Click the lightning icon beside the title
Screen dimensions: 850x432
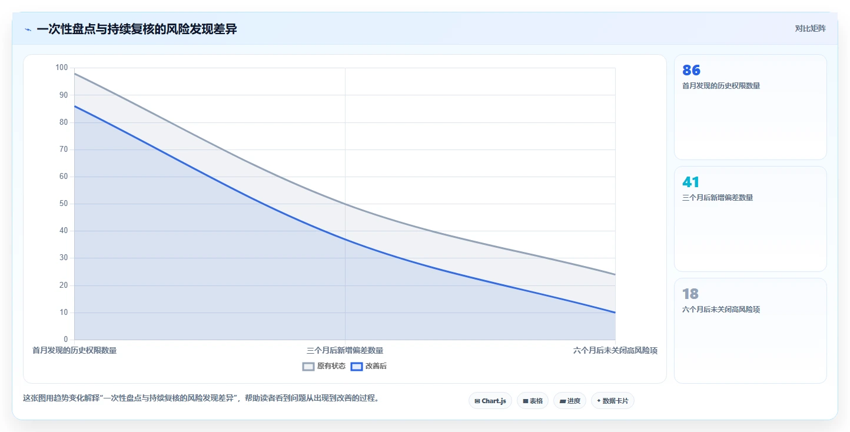(28, 29)
